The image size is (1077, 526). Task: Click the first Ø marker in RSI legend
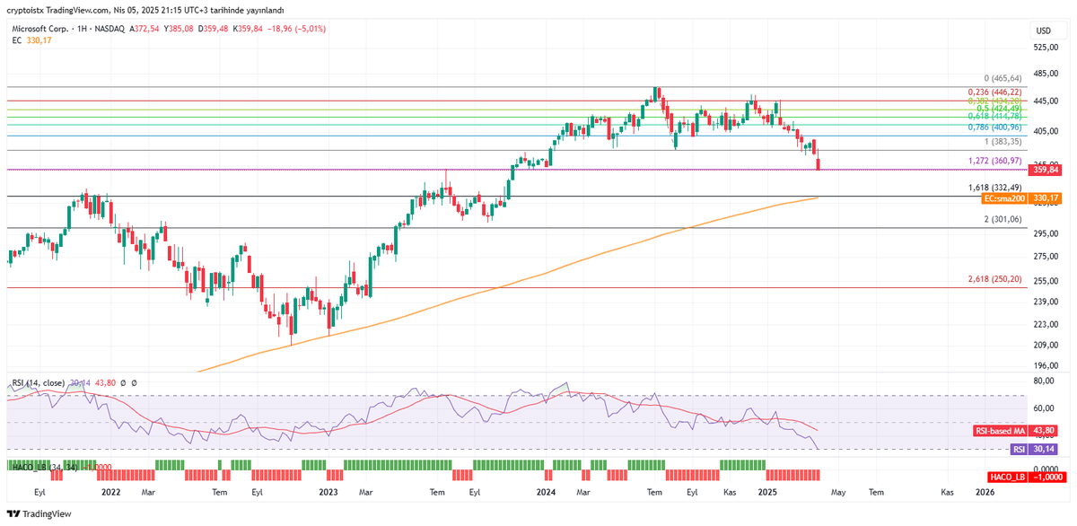point(122,381)
